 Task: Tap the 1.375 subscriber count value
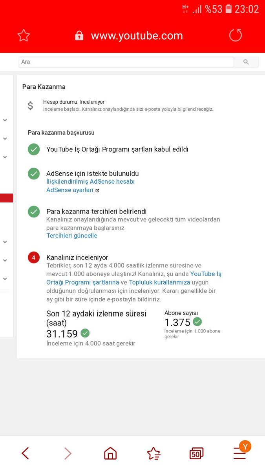[x=177, y=323]
